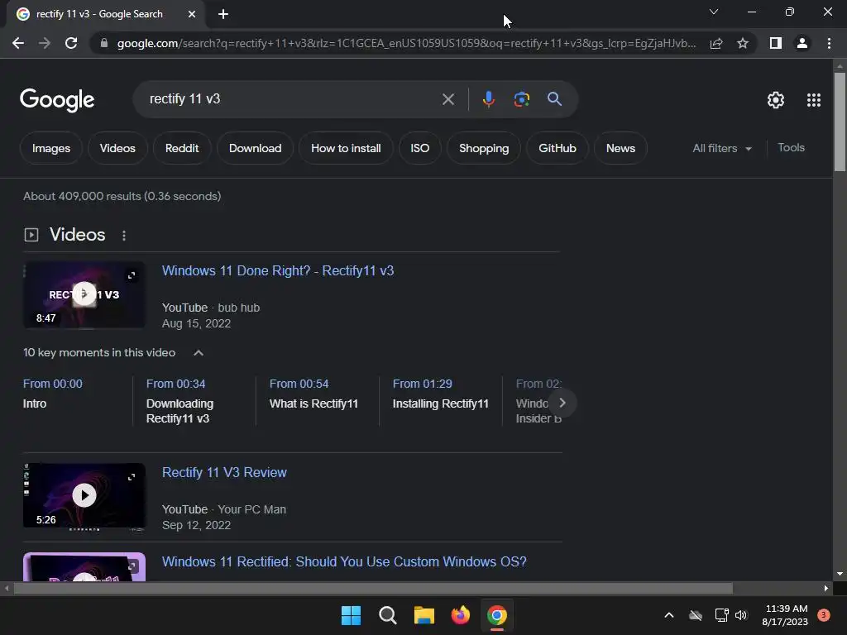Submit search with the magnifier icon

click(554, 99)
